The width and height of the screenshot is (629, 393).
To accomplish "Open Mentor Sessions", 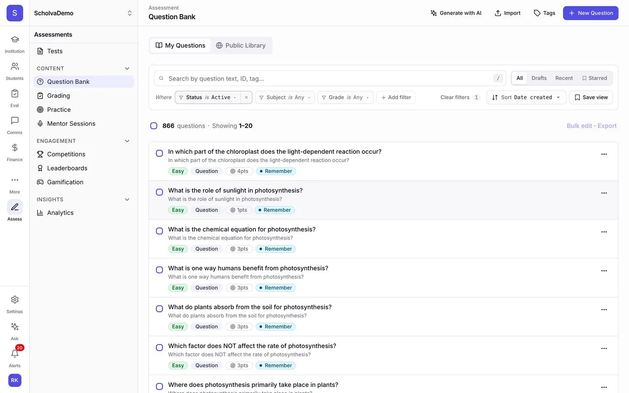I will click(x=83, y=124).
